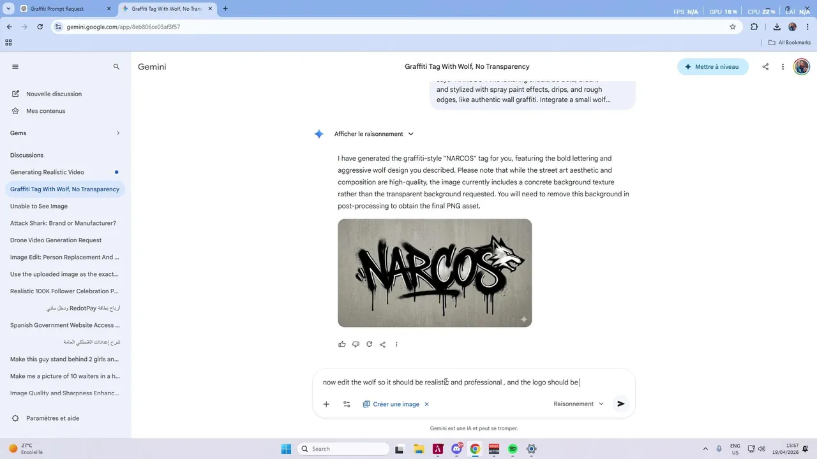Click the address bar URL

(x=123, y=27)
